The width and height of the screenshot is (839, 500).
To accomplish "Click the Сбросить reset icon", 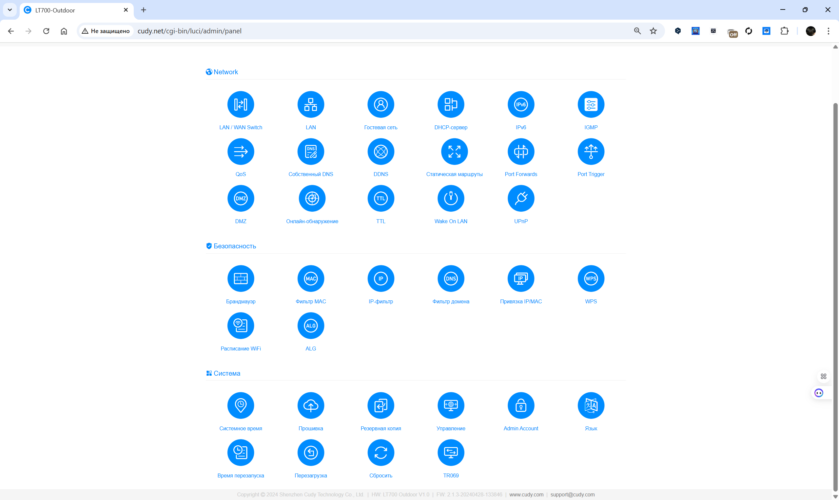I will tap(380, 453).
